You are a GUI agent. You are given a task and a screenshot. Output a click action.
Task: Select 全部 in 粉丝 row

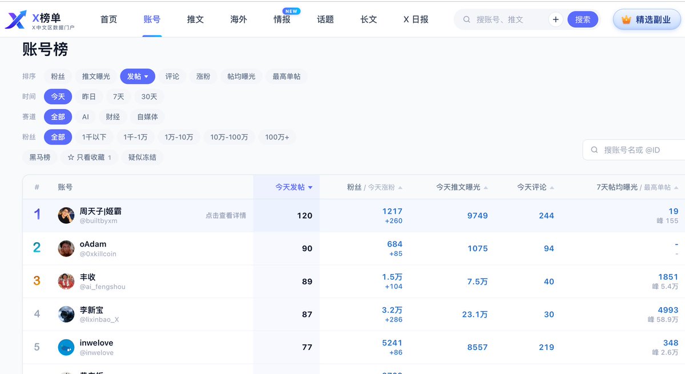tap(58, 137)
